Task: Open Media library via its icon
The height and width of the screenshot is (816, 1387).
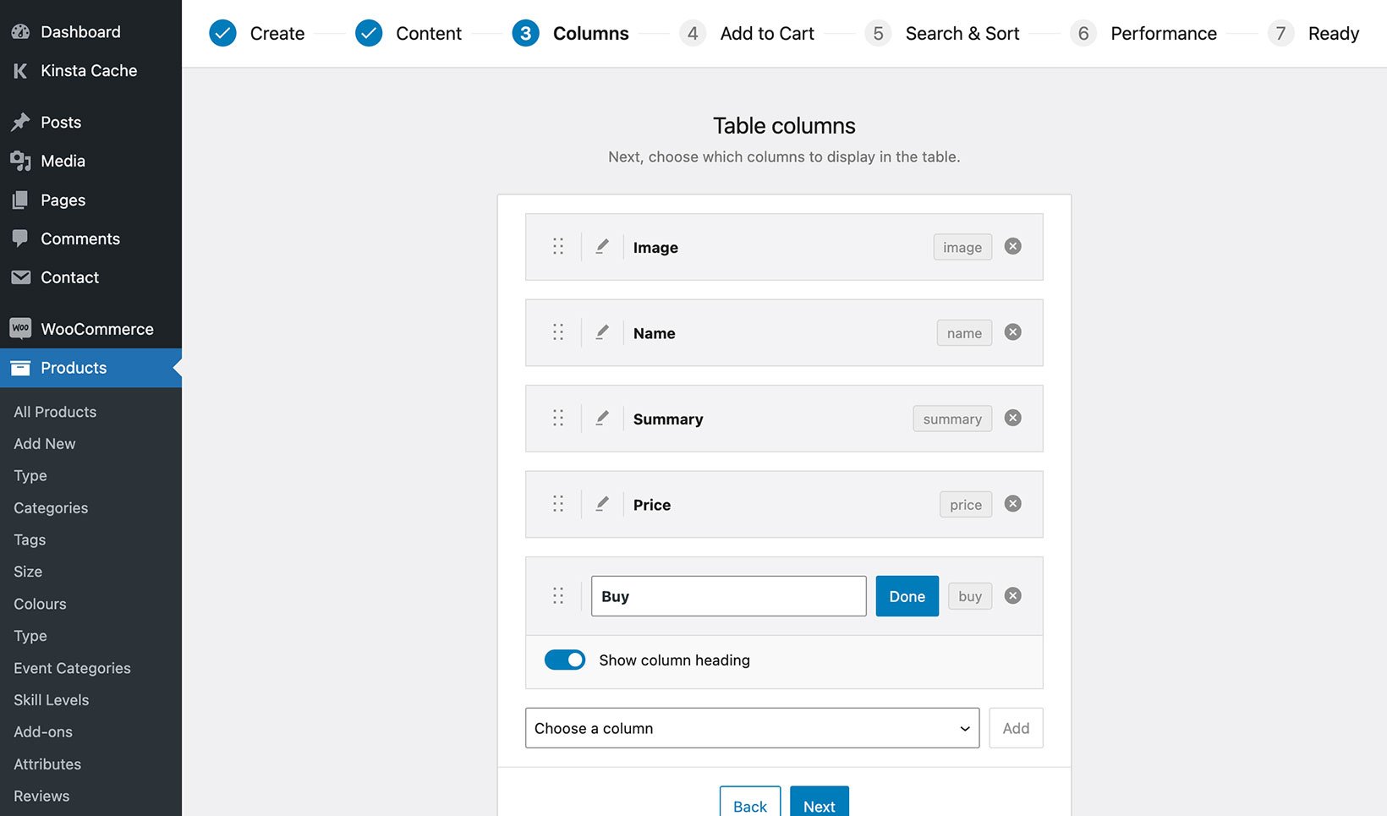Action: point(20,161)
